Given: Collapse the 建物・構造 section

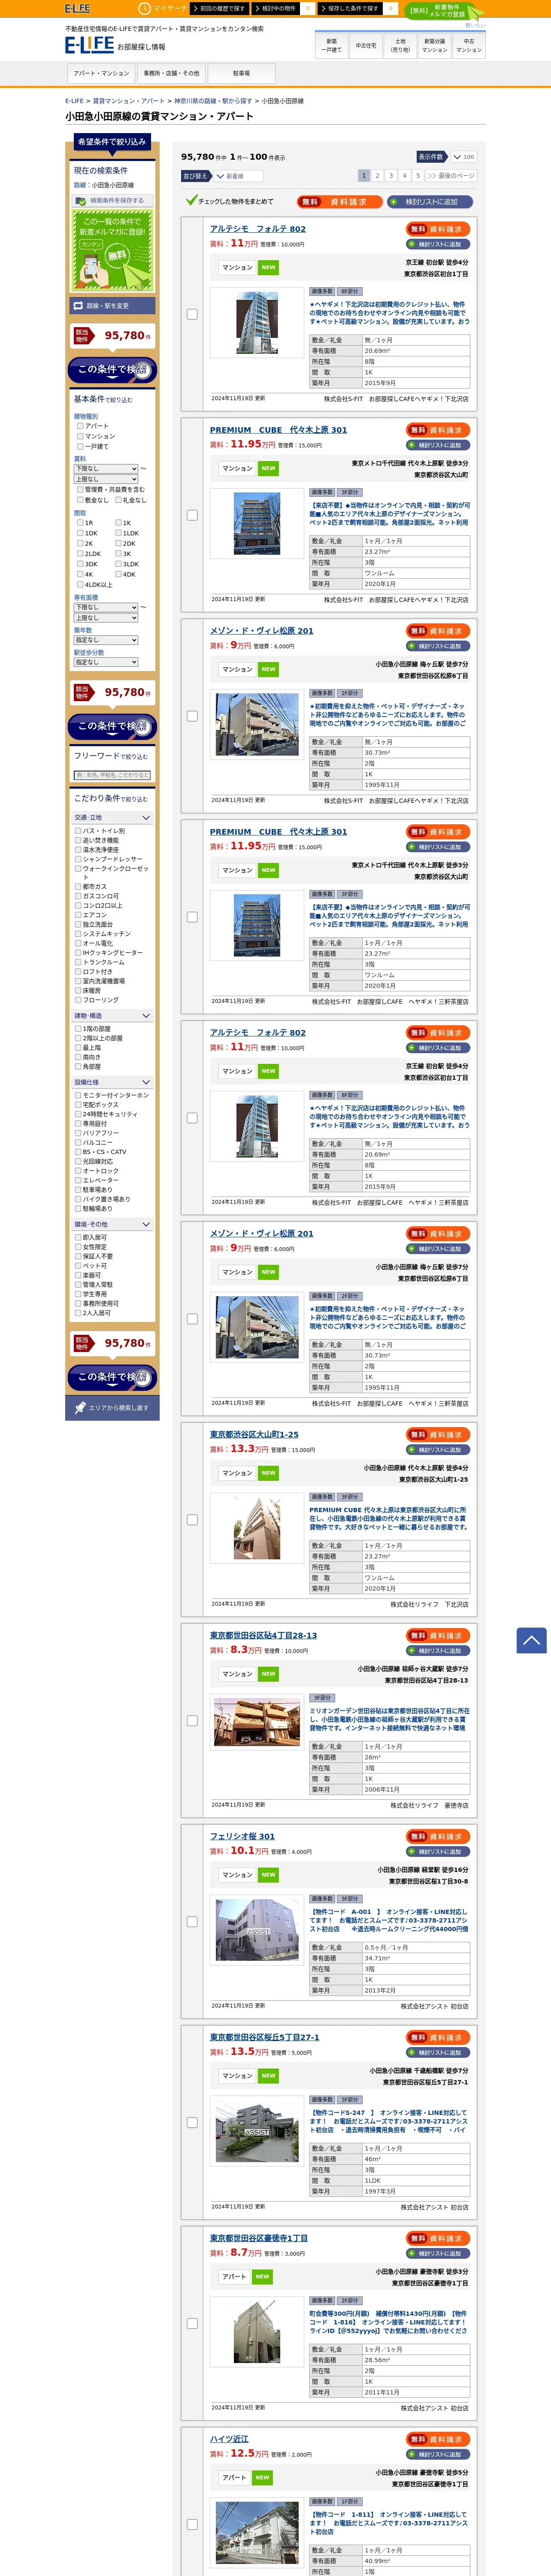Looking at the screenshot, I should click(112, 1016).
